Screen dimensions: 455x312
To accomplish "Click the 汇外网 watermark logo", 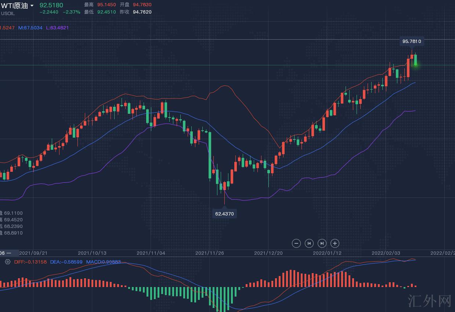I will point(429,301).
